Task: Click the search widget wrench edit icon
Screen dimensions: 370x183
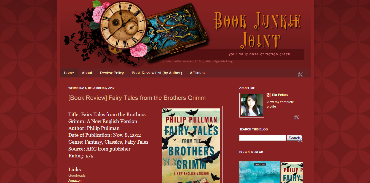Action: tap(300, 140)
